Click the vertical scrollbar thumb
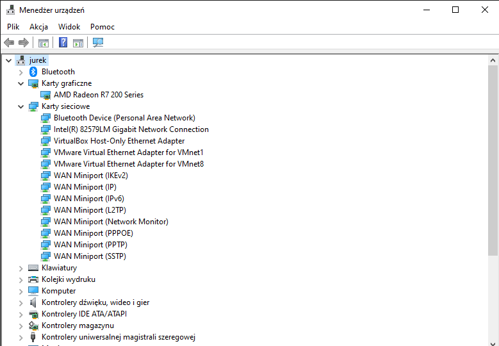 point(493,160)
